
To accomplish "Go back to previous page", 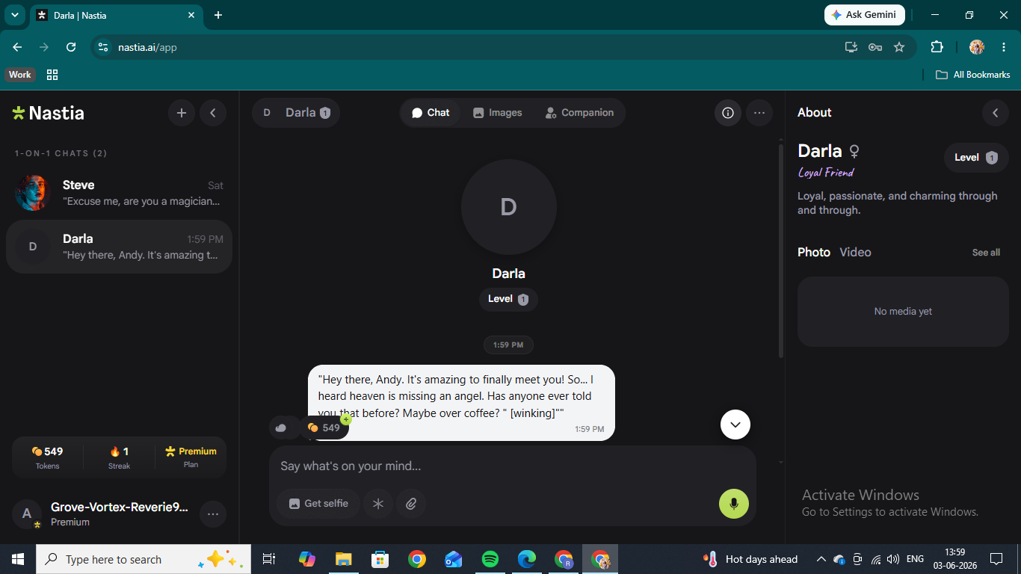I will (17, 47).
